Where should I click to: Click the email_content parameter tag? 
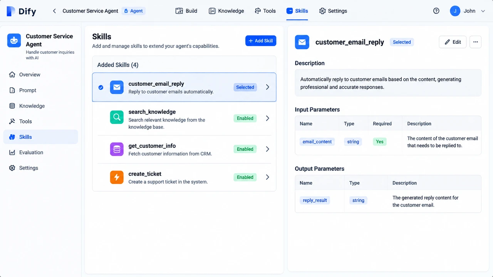click(317, 142)
